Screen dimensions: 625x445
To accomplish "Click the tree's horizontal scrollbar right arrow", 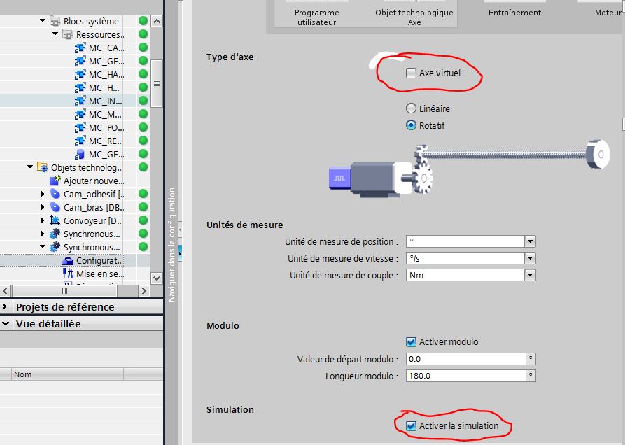I will [x=144, y=291].
